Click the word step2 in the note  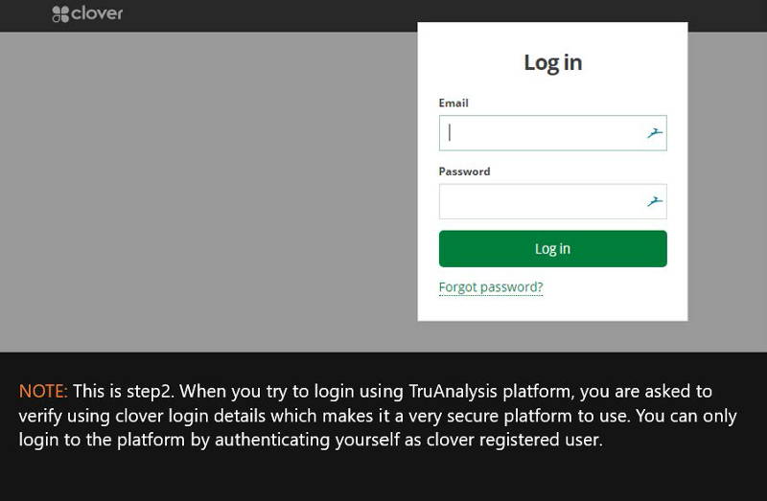[x=150, y=392]
